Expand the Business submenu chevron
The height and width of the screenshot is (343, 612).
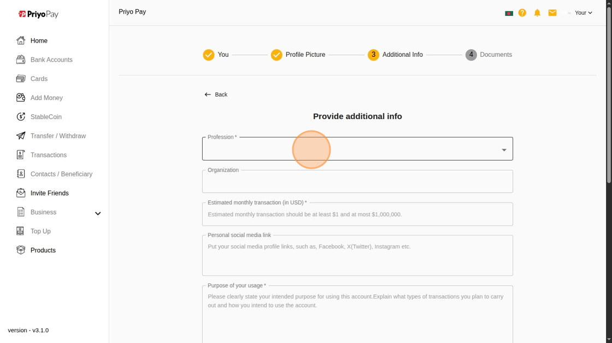pyautogui.click(x=98, y=213)
